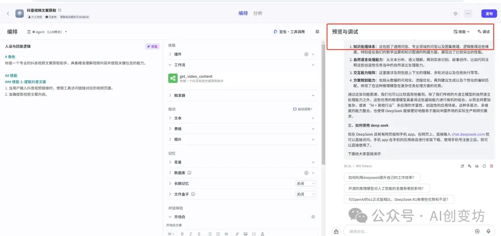Go back using the top-left arrow

pyautogui.click(x=8, y=13)
